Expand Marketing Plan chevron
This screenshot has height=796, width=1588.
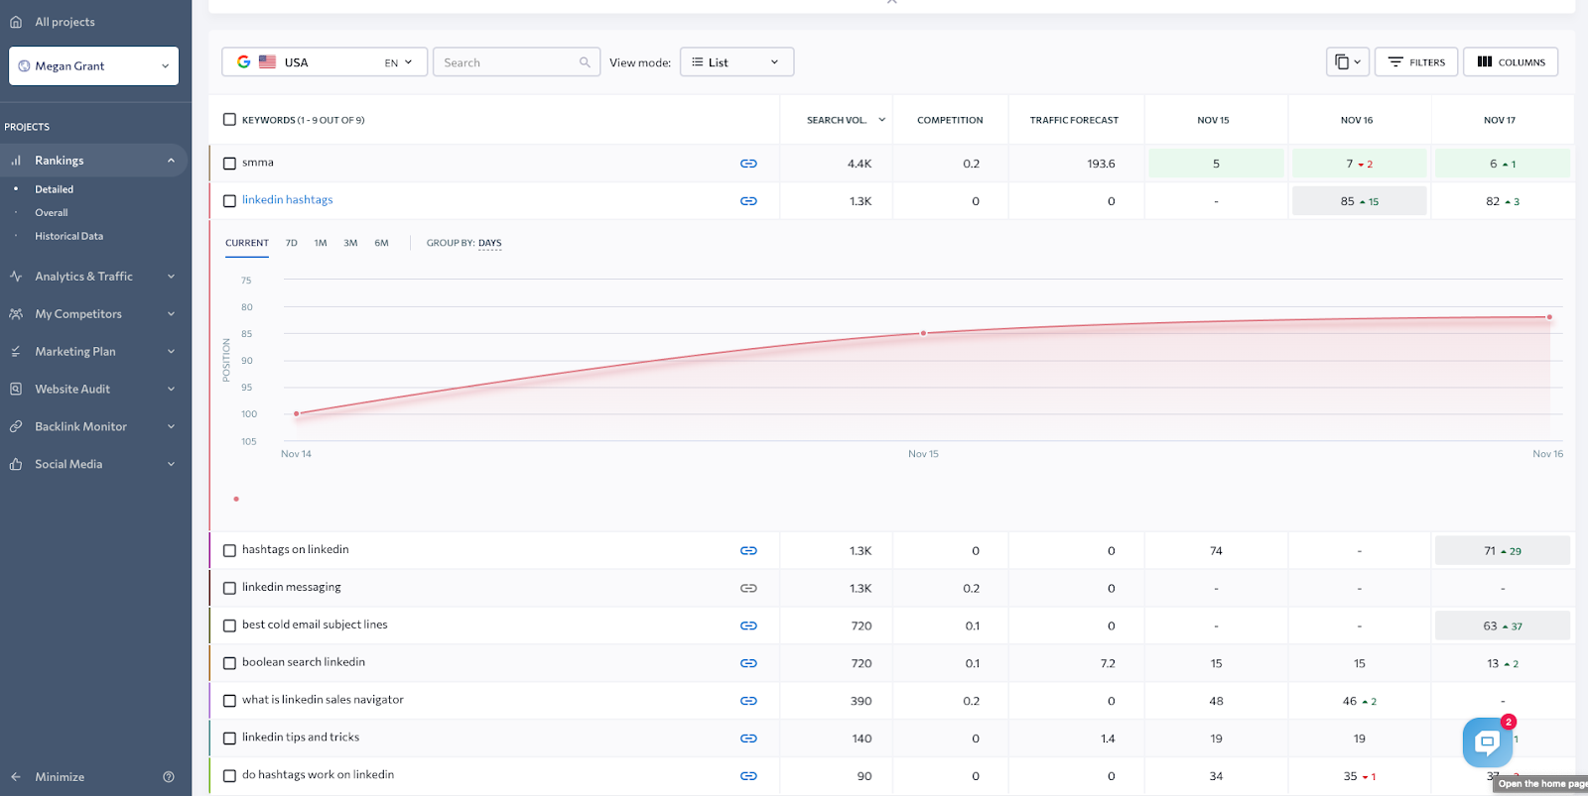(171, 352)
